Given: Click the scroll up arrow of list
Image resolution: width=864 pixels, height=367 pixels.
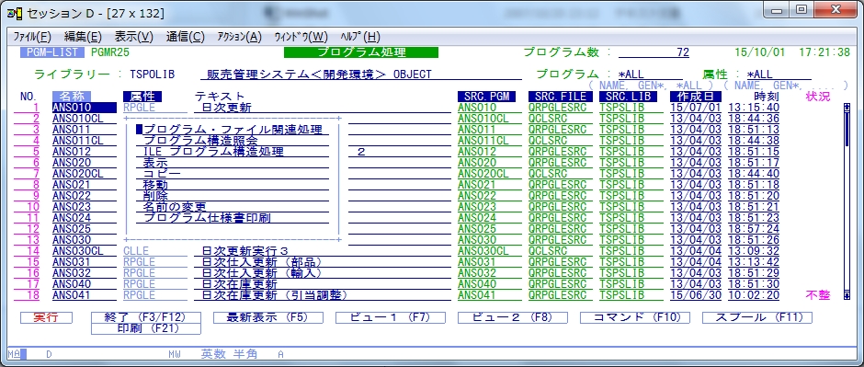Looking at the screenshot, I should [x=847, y=107].
